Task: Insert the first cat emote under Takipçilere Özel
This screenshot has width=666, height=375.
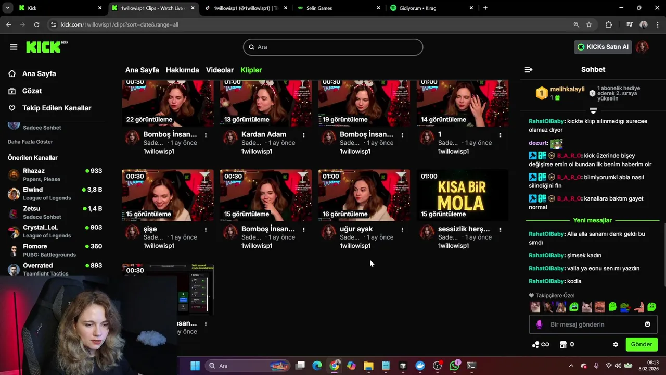Action: pos(535,307)
